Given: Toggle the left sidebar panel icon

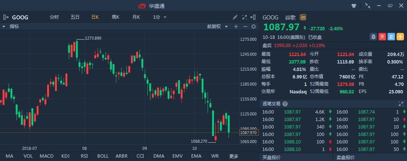Looking at the screenshot, I should pos(6,18).
